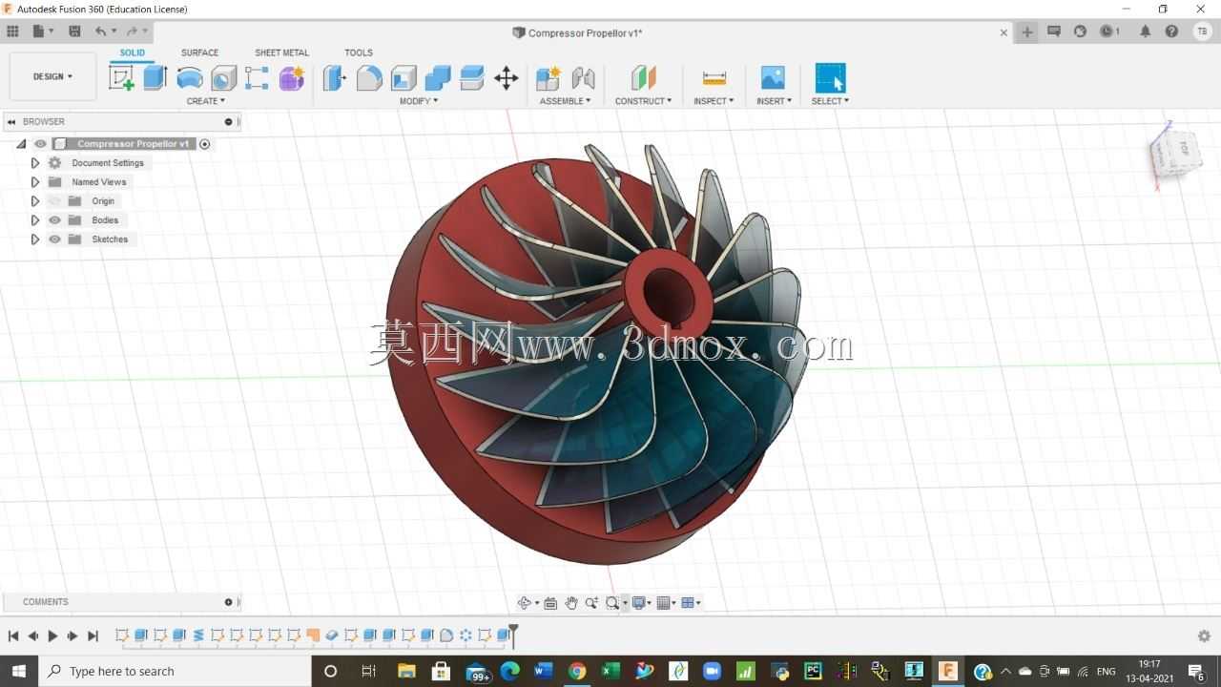Screen dimensions: 1221x687
Task: Switch to the SHEET METAL tab
Action: click(x=281, y=53)
